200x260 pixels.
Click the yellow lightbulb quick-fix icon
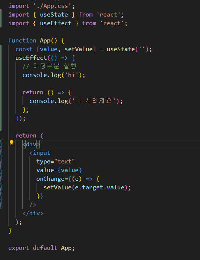click(11, 143)
